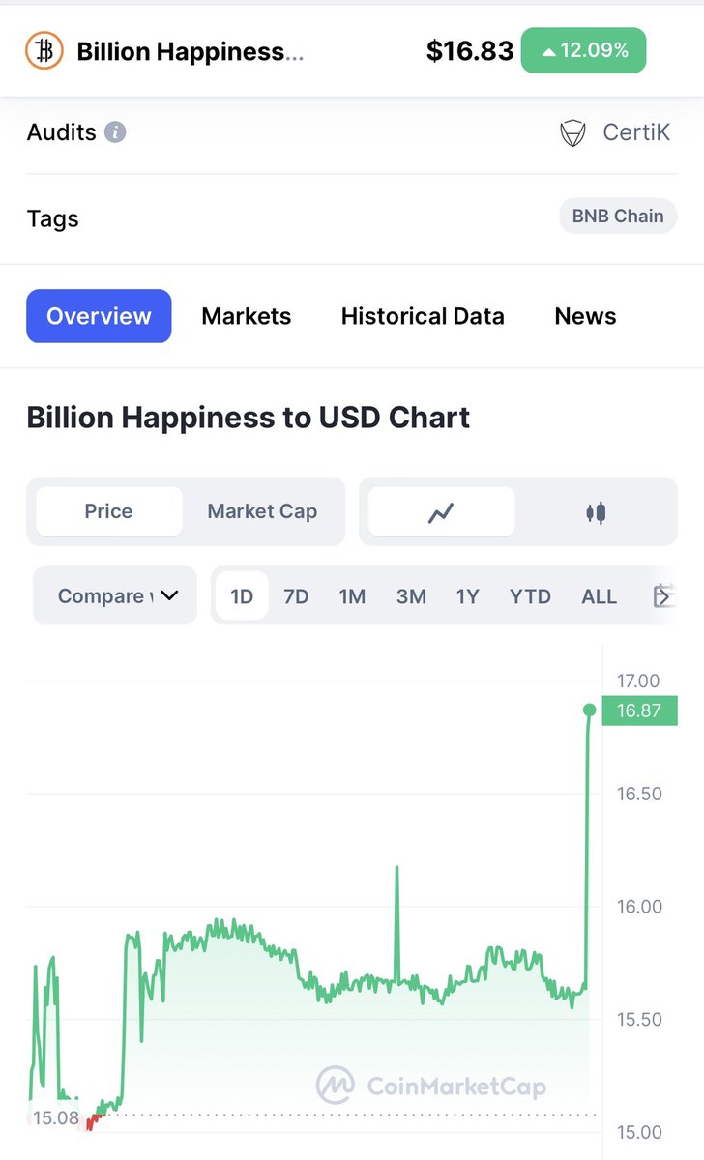Screen dimensions: 704x1160
Task: Tap the 16.00 axis label
Action: coord(638,906)
